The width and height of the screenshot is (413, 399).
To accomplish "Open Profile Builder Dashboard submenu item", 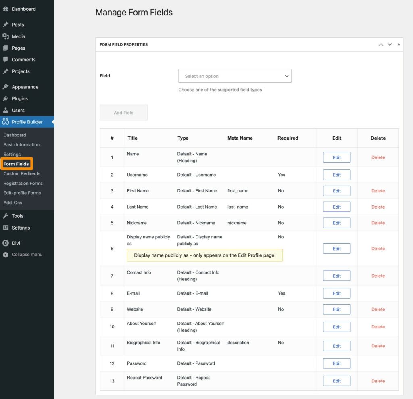I will click(x=15, y=135).
